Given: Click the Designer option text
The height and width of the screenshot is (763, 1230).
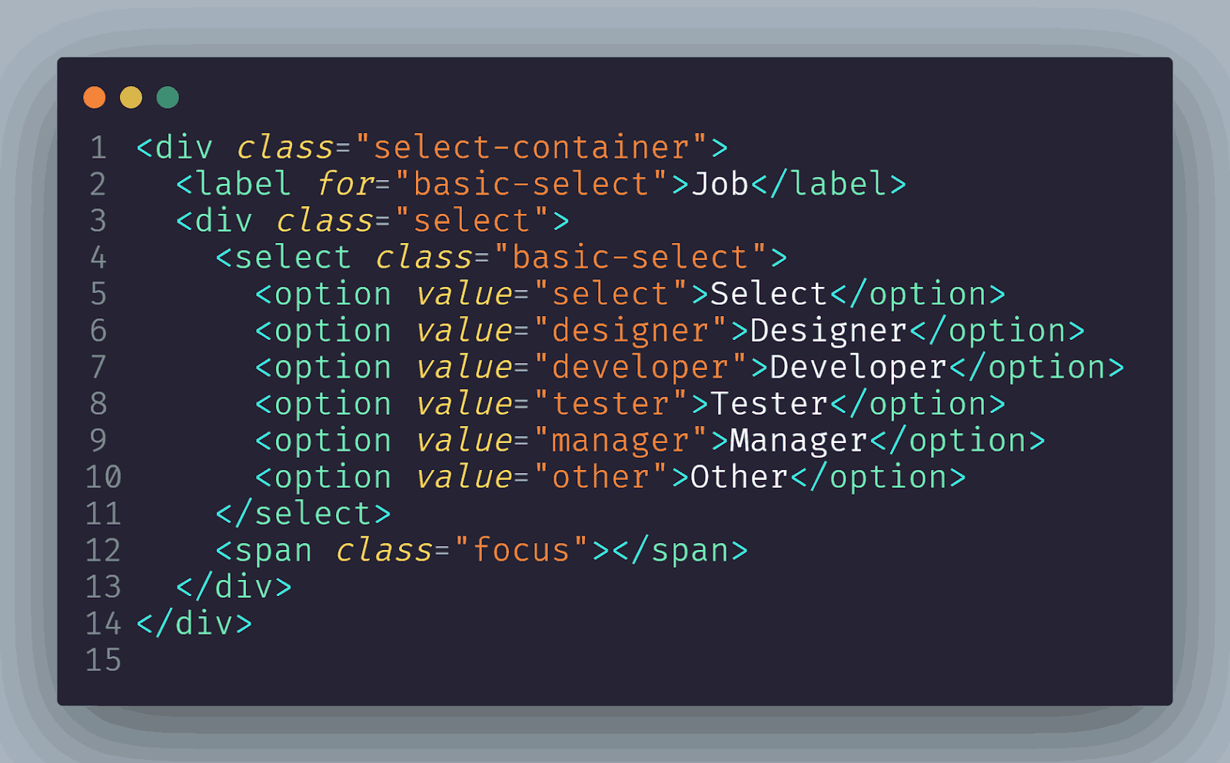Looking at the screenshot, I should pyautogui.click(x=829, y=331).
